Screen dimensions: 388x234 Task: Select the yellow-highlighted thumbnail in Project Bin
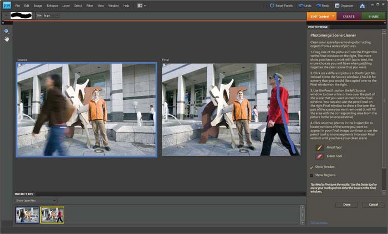click(x=52, y=215)
